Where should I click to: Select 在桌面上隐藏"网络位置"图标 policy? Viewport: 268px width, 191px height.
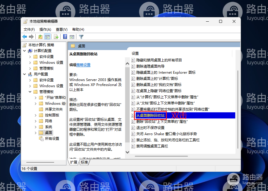coord(159,91)
